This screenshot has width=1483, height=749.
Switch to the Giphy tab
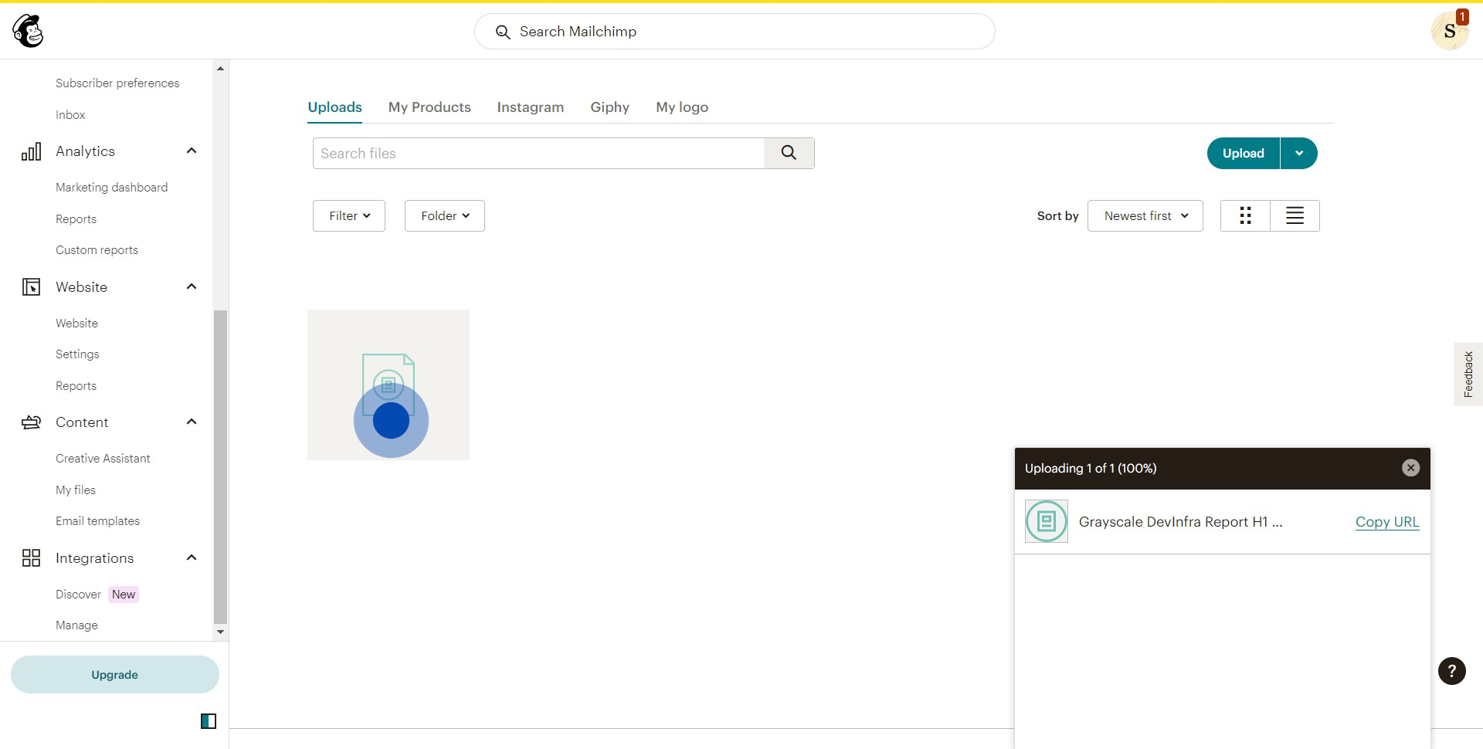tap(609, 107)
